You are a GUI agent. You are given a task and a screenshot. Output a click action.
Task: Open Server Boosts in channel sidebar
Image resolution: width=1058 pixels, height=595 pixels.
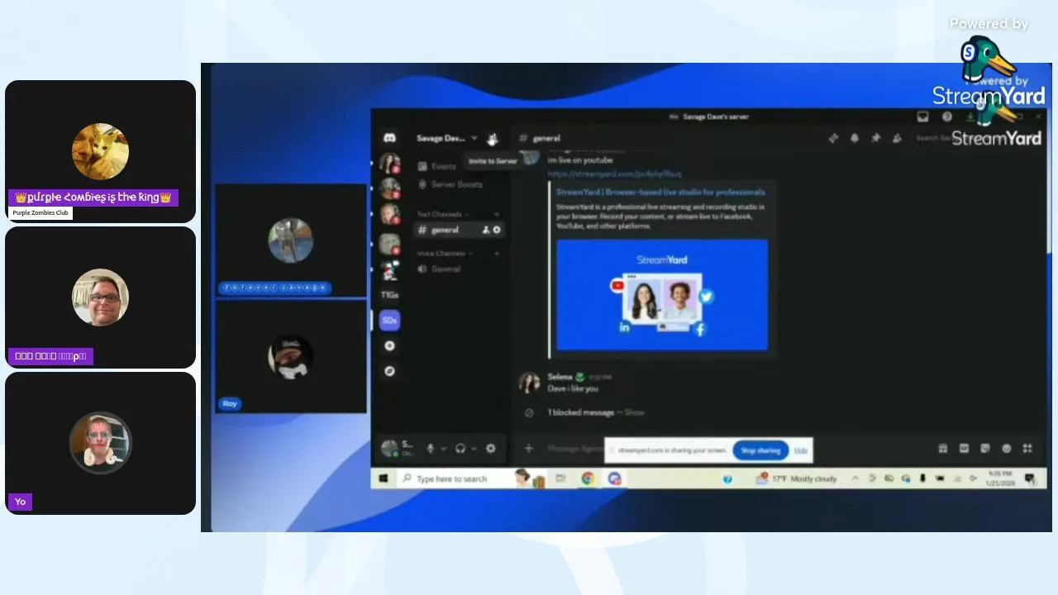pyautogui.click(x=451, y=184)
